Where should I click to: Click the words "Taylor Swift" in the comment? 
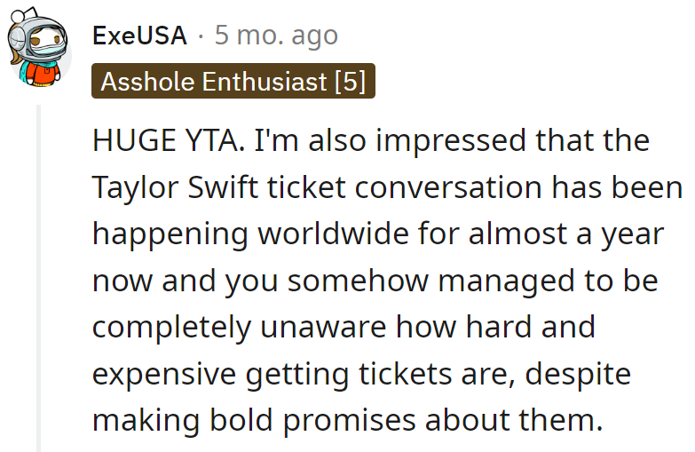tap(163, 187)
